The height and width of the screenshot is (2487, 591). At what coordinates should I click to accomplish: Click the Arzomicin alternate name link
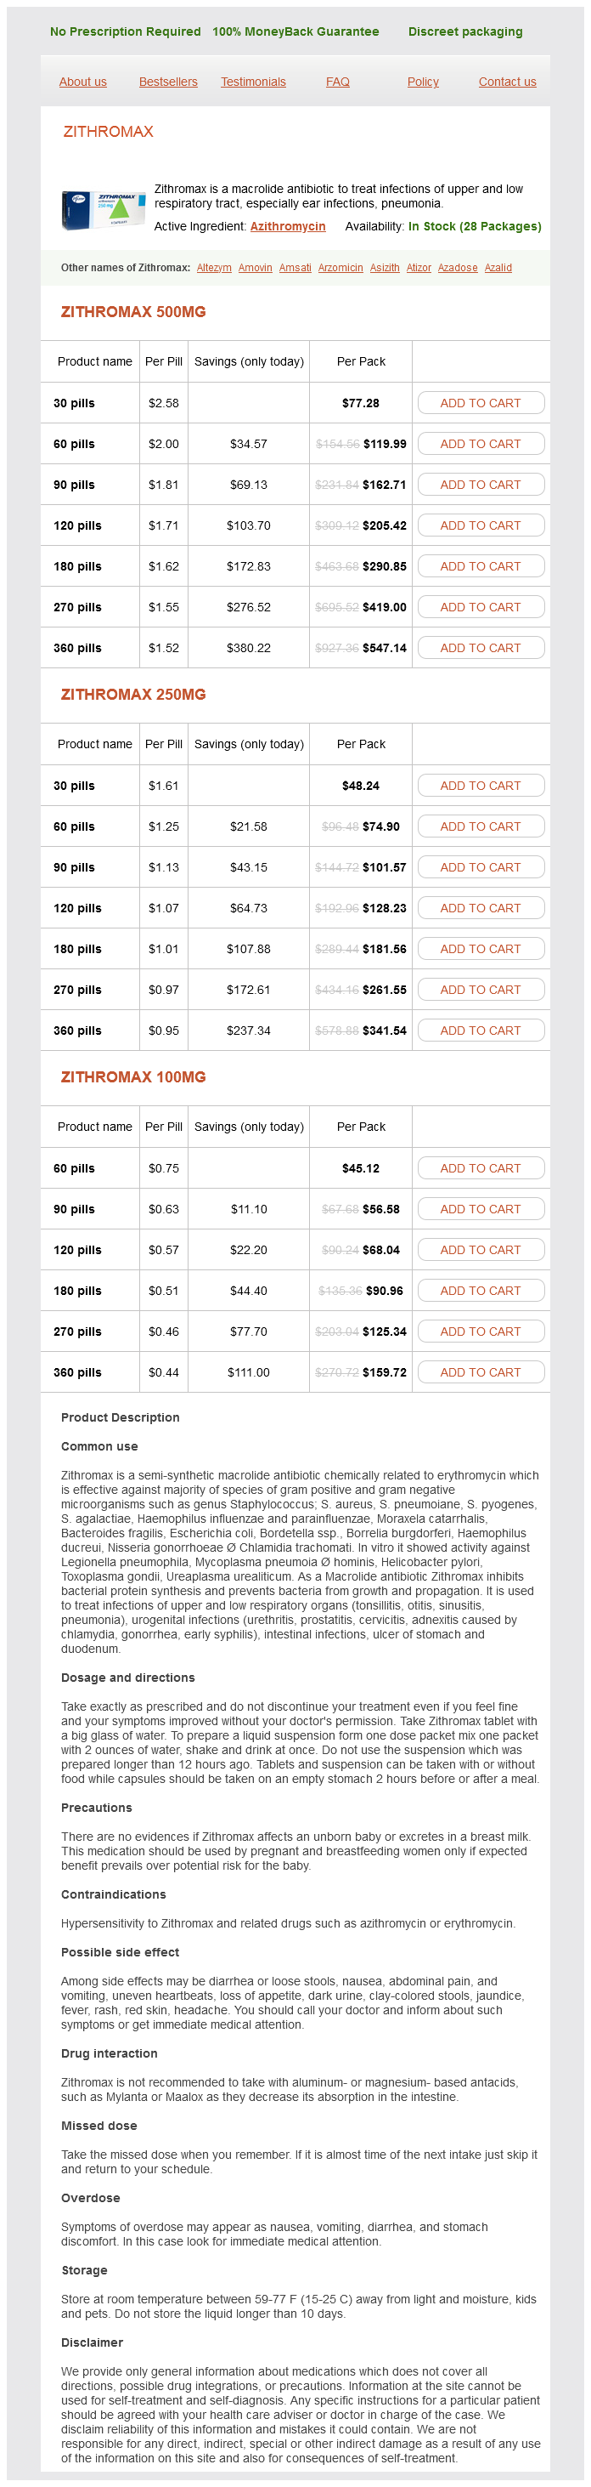[341, 269]
